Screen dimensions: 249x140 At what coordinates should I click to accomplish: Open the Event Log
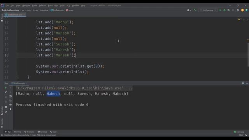[x=239, y=132]
